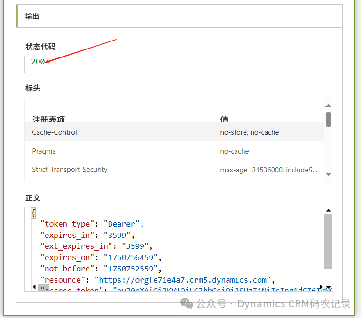This screenshot has width=362, height=318.
Task: Click the 值 column header
Action: point(224,119)
